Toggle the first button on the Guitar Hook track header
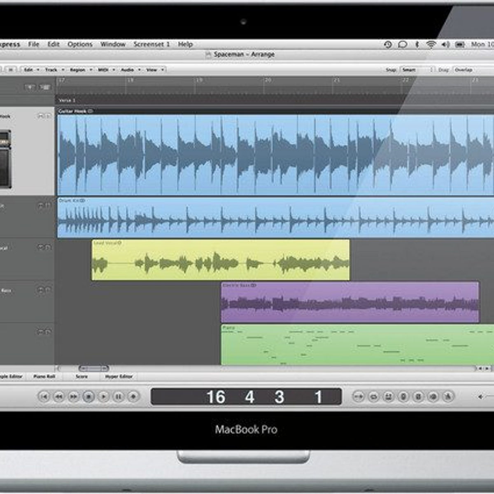This screenshot has width=494, height=494. [x=40, y=117]
